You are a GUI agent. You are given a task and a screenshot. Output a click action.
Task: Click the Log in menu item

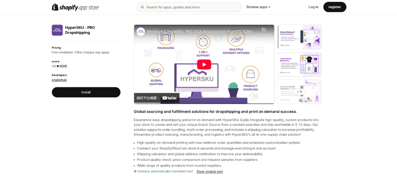[x=313, y=7]
